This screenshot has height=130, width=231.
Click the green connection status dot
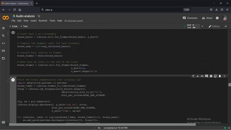point(225,128)
